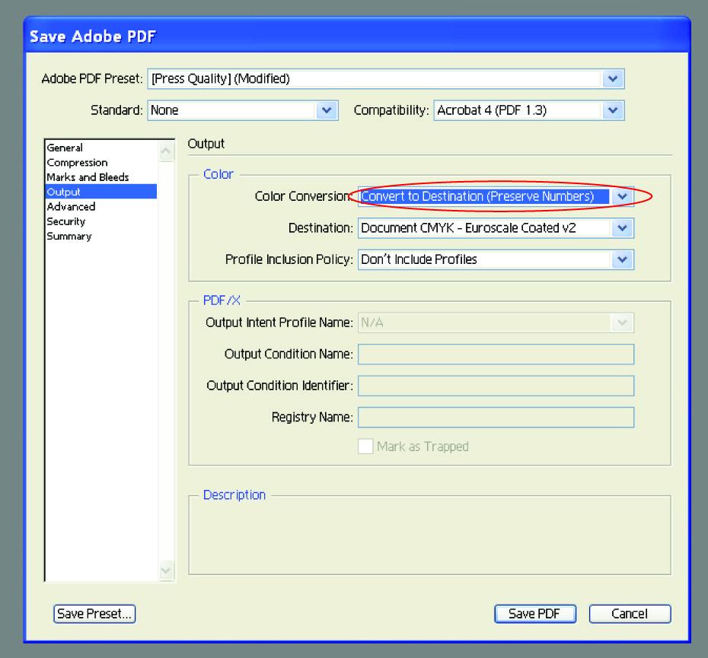Click the Output Condition Name field
Viewport: 708px width, 658px height.
(496, 354)
